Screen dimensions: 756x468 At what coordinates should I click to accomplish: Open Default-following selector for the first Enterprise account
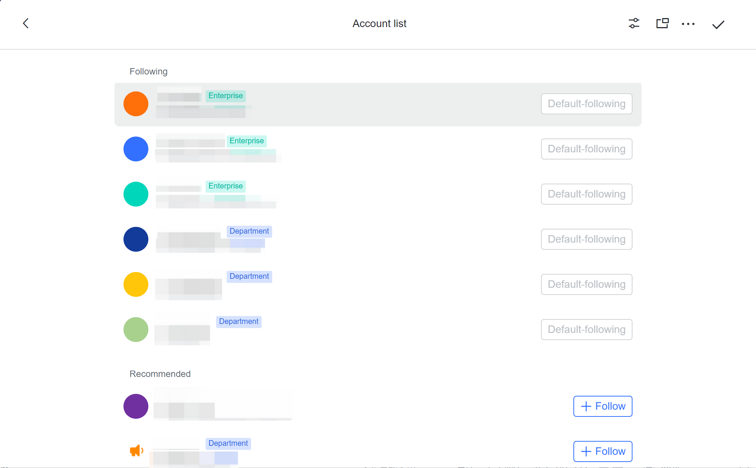pos(586,104)
